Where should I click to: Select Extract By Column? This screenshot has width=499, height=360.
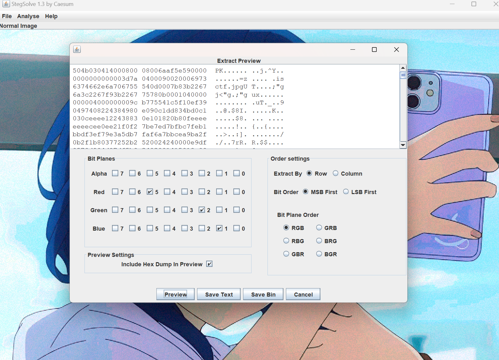point(335,173)
